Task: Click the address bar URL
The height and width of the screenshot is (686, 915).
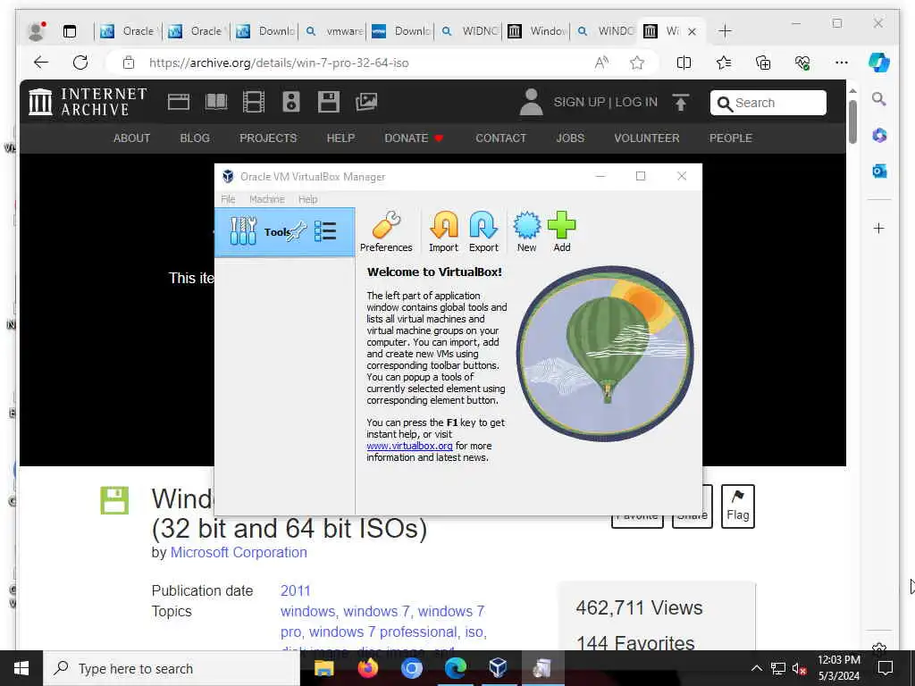Action: (x=279, y=63)
